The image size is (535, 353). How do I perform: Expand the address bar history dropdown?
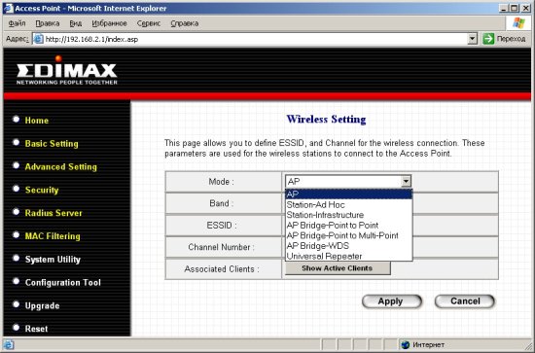pos(472,39)
